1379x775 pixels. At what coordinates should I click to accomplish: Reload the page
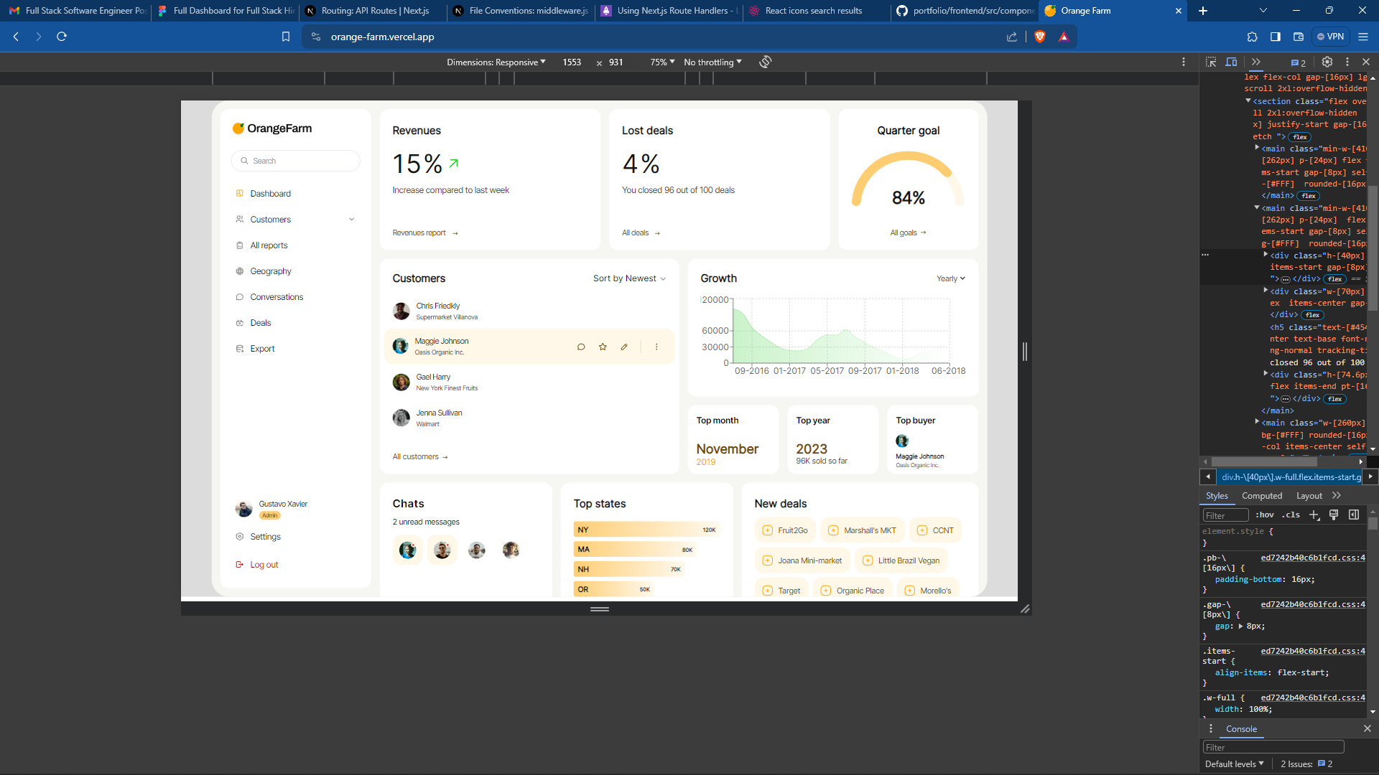[x=62, y=37]
